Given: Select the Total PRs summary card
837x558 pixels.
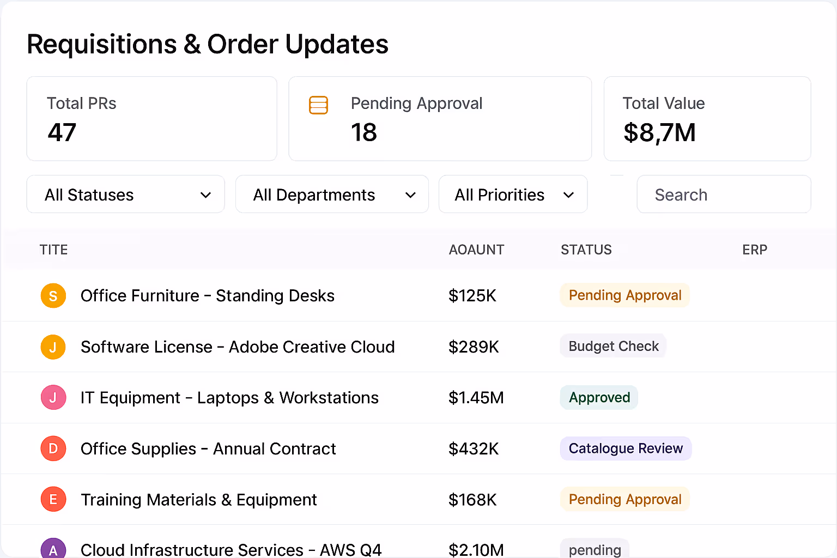Looking at the screenshot, I should click(x=151, y=119).
